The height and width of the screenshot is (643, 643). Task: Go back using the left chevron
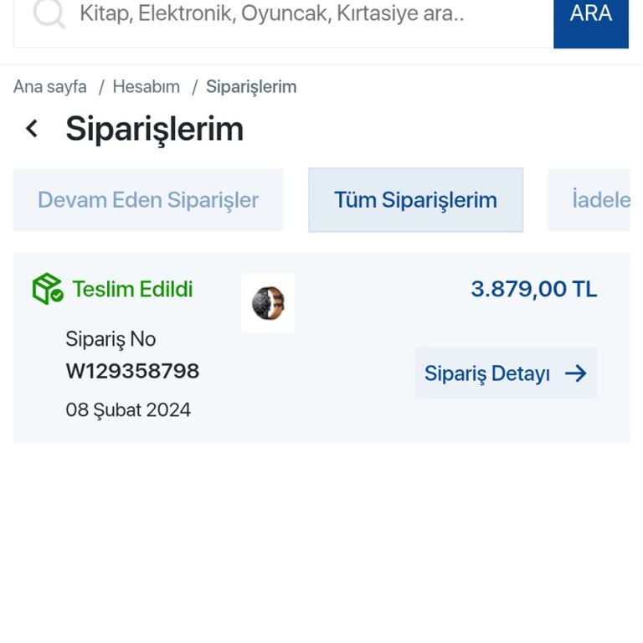(32, 128)
